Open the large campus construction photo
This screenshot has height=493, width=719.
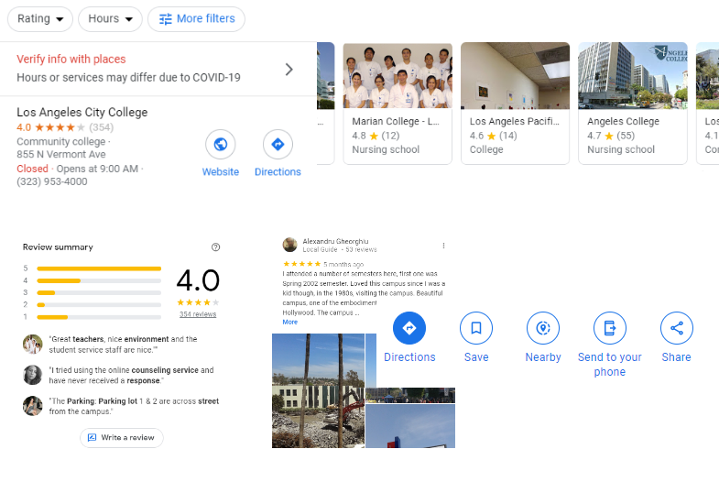tap(318, 390)
